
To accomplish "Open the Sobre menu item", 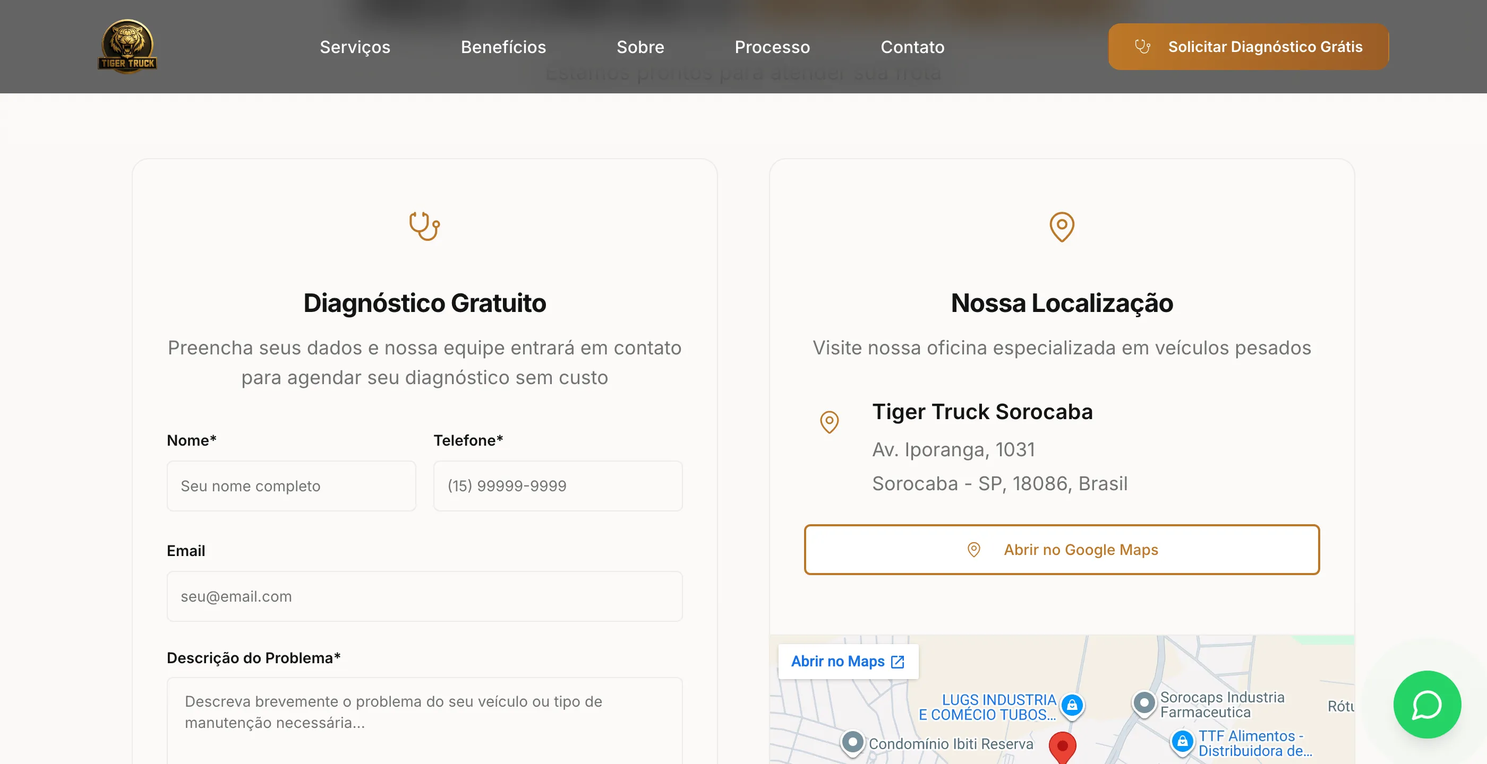I will tap(640, 47).
